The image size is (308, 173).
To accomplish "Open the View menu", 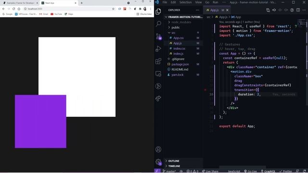I will 198,2.
